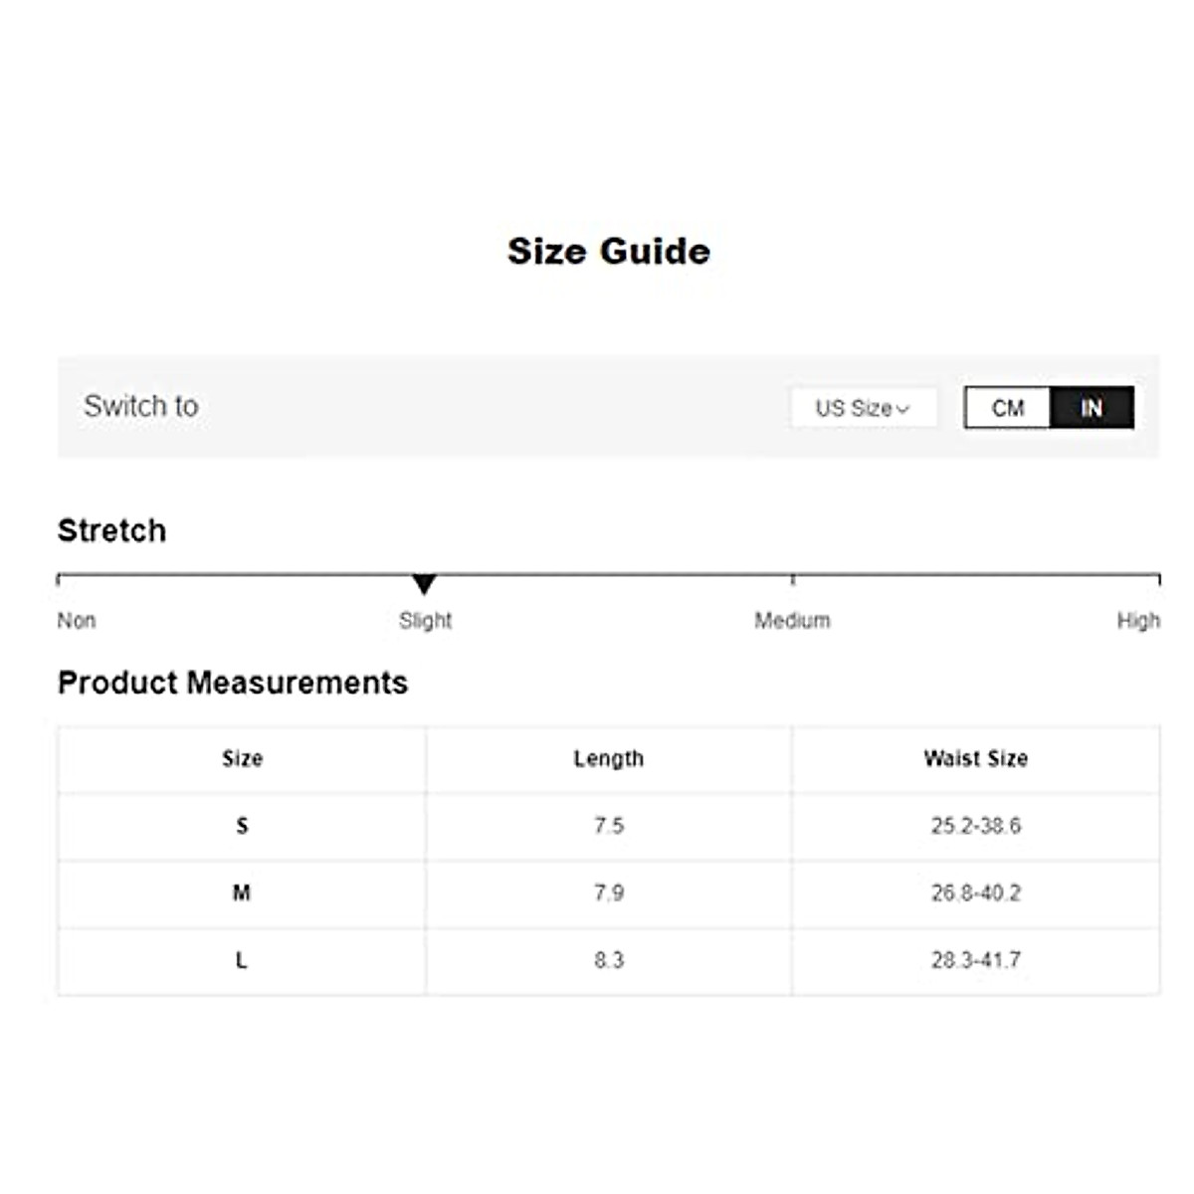Open the US Size dropdown

click(862, 408)
